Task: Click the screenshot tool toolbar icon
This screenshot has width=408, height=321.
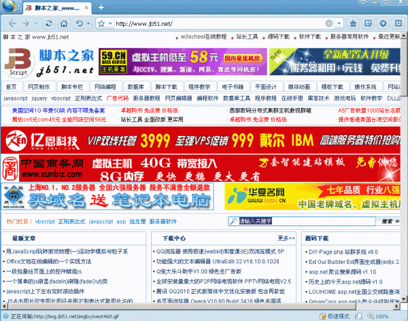Action: 368,24
